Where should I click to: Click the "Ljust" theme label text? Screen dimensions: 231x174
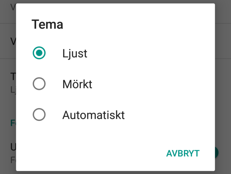click(x=75, y=53)
